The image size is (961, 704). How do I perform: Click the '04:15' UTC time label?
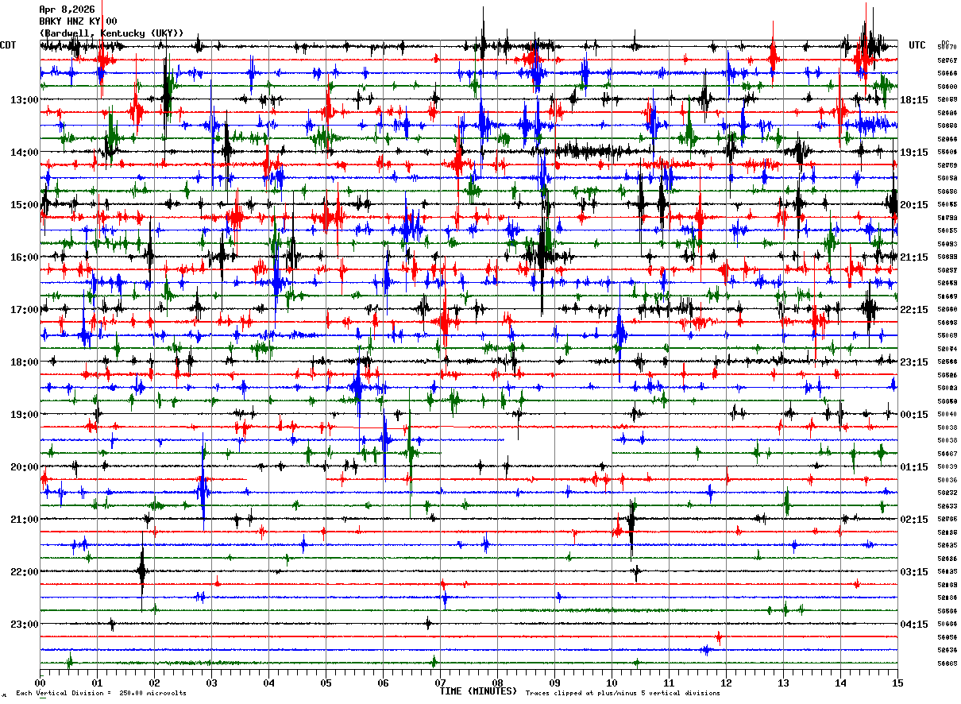coord(914,624)
